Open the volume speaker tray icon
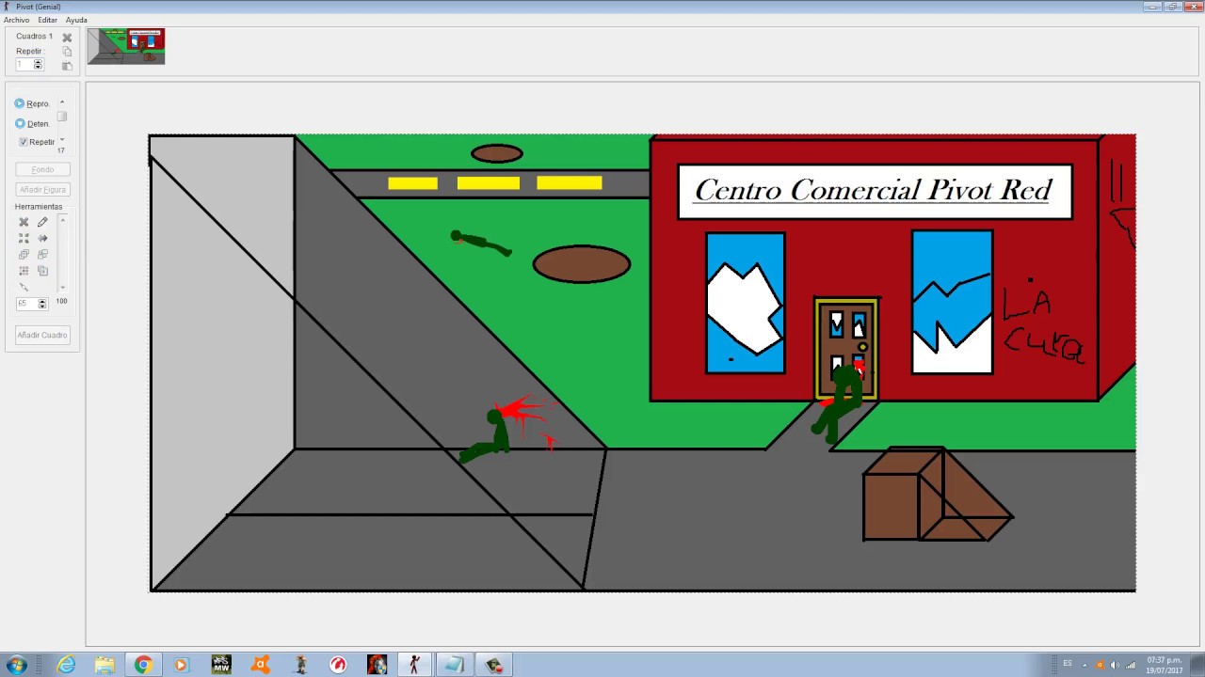This screenshot has height=677, width=1205. pyautogui.click(x=1115, y=665)
